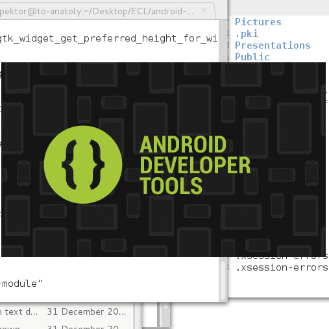329x329 pixels.
Task: Click the Android Developer Tools braces logo
Action: click(x=83, y=165)
